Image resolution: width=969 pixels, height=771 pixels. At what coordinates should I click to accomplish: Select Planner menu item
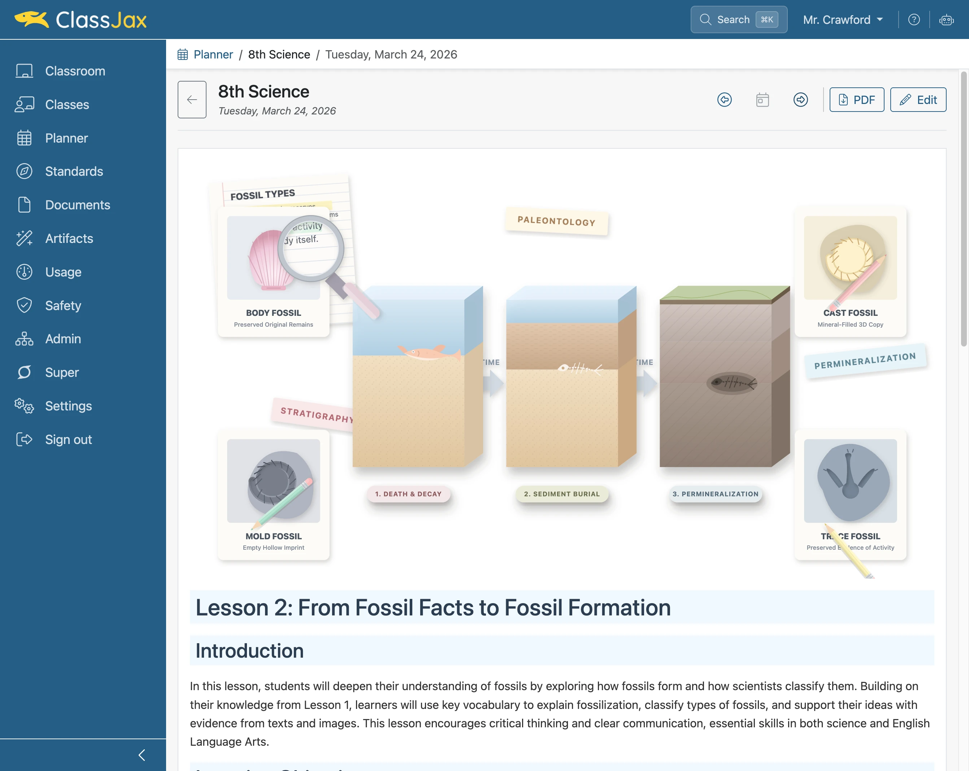tap(66, 138)
